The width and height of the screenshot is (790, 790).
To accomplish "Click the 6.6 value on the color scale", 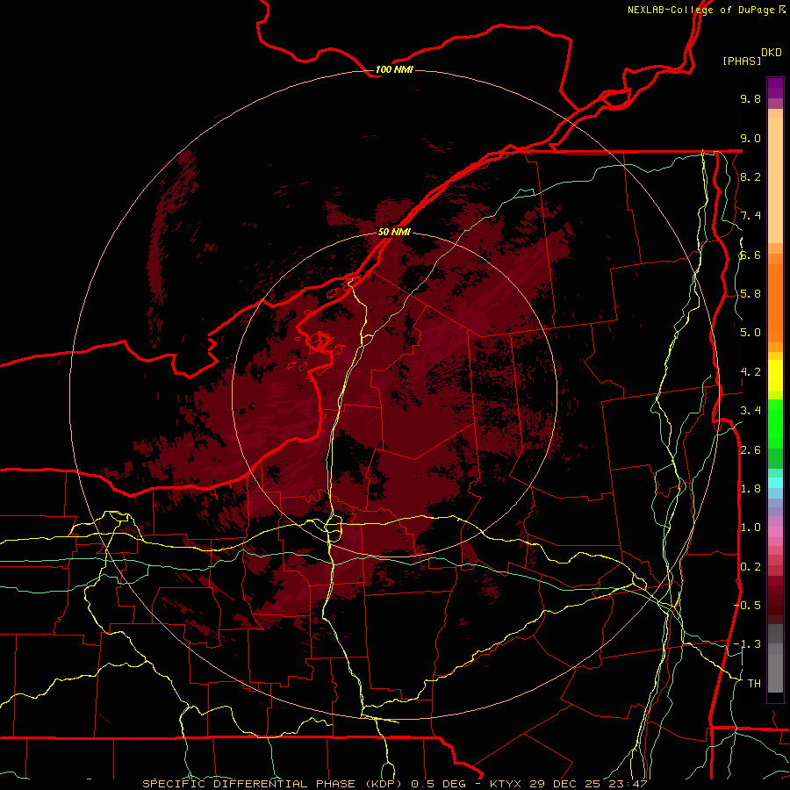I will [x=750, y=255].
